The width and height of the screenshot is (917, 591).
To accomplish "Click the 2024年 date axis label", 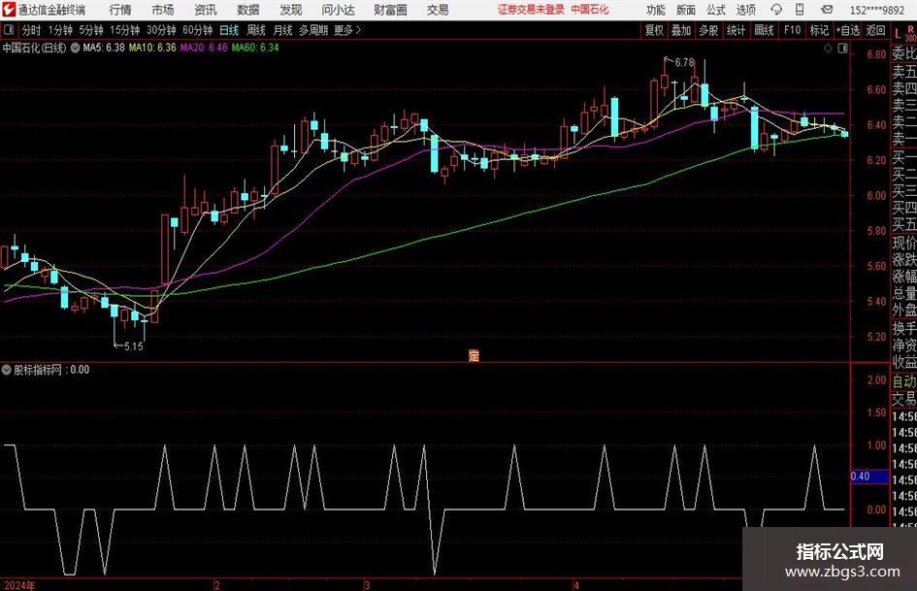I will click(19, 585).
